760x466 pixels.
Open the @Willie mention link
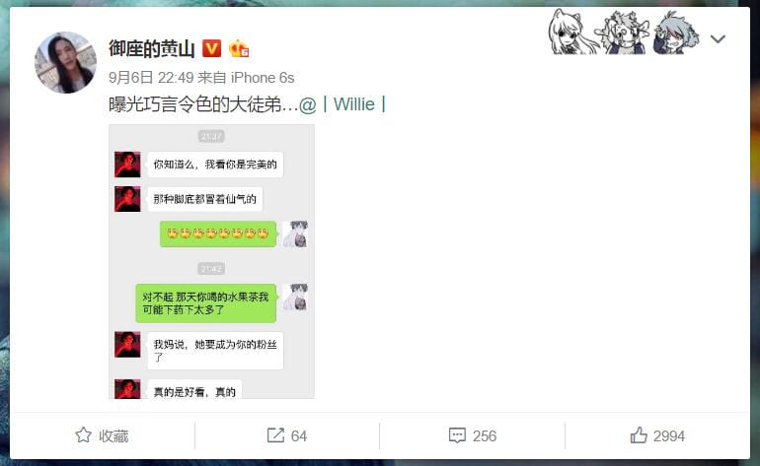[x=342, y=104]
